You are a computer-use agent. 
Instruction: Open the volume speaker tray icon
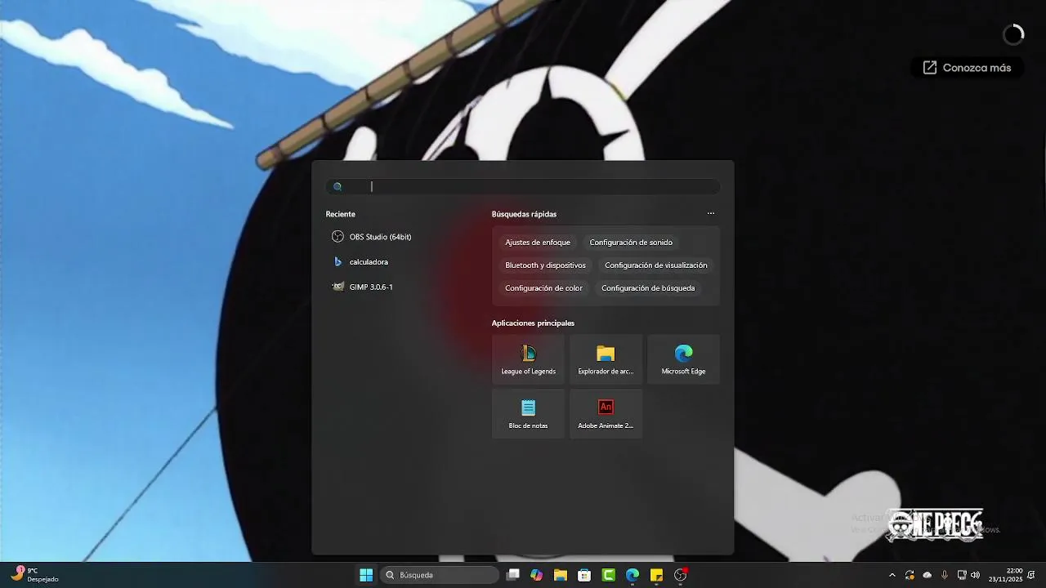(975, 575)
